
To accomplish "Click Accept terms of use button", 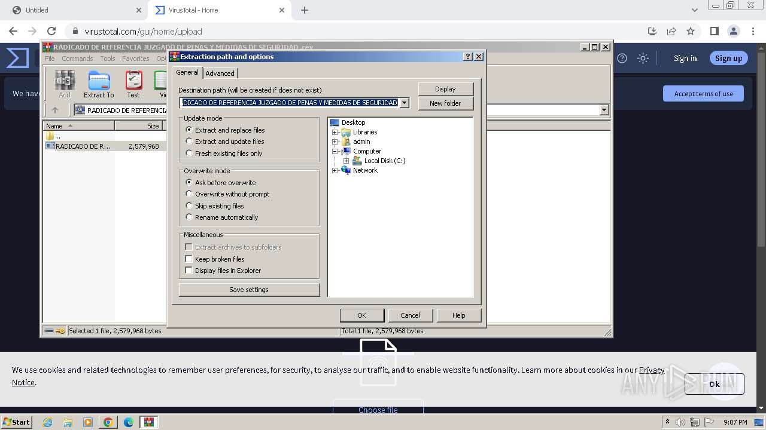I will [703, 94].
